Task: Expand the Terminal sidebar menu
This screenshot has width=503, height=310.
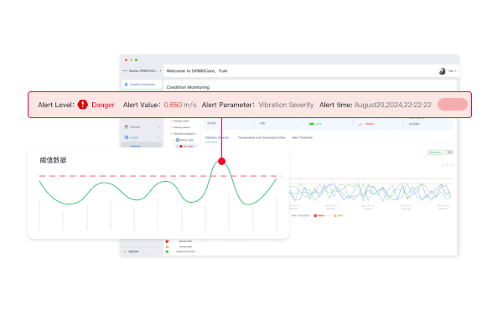Action: (158, 127)
